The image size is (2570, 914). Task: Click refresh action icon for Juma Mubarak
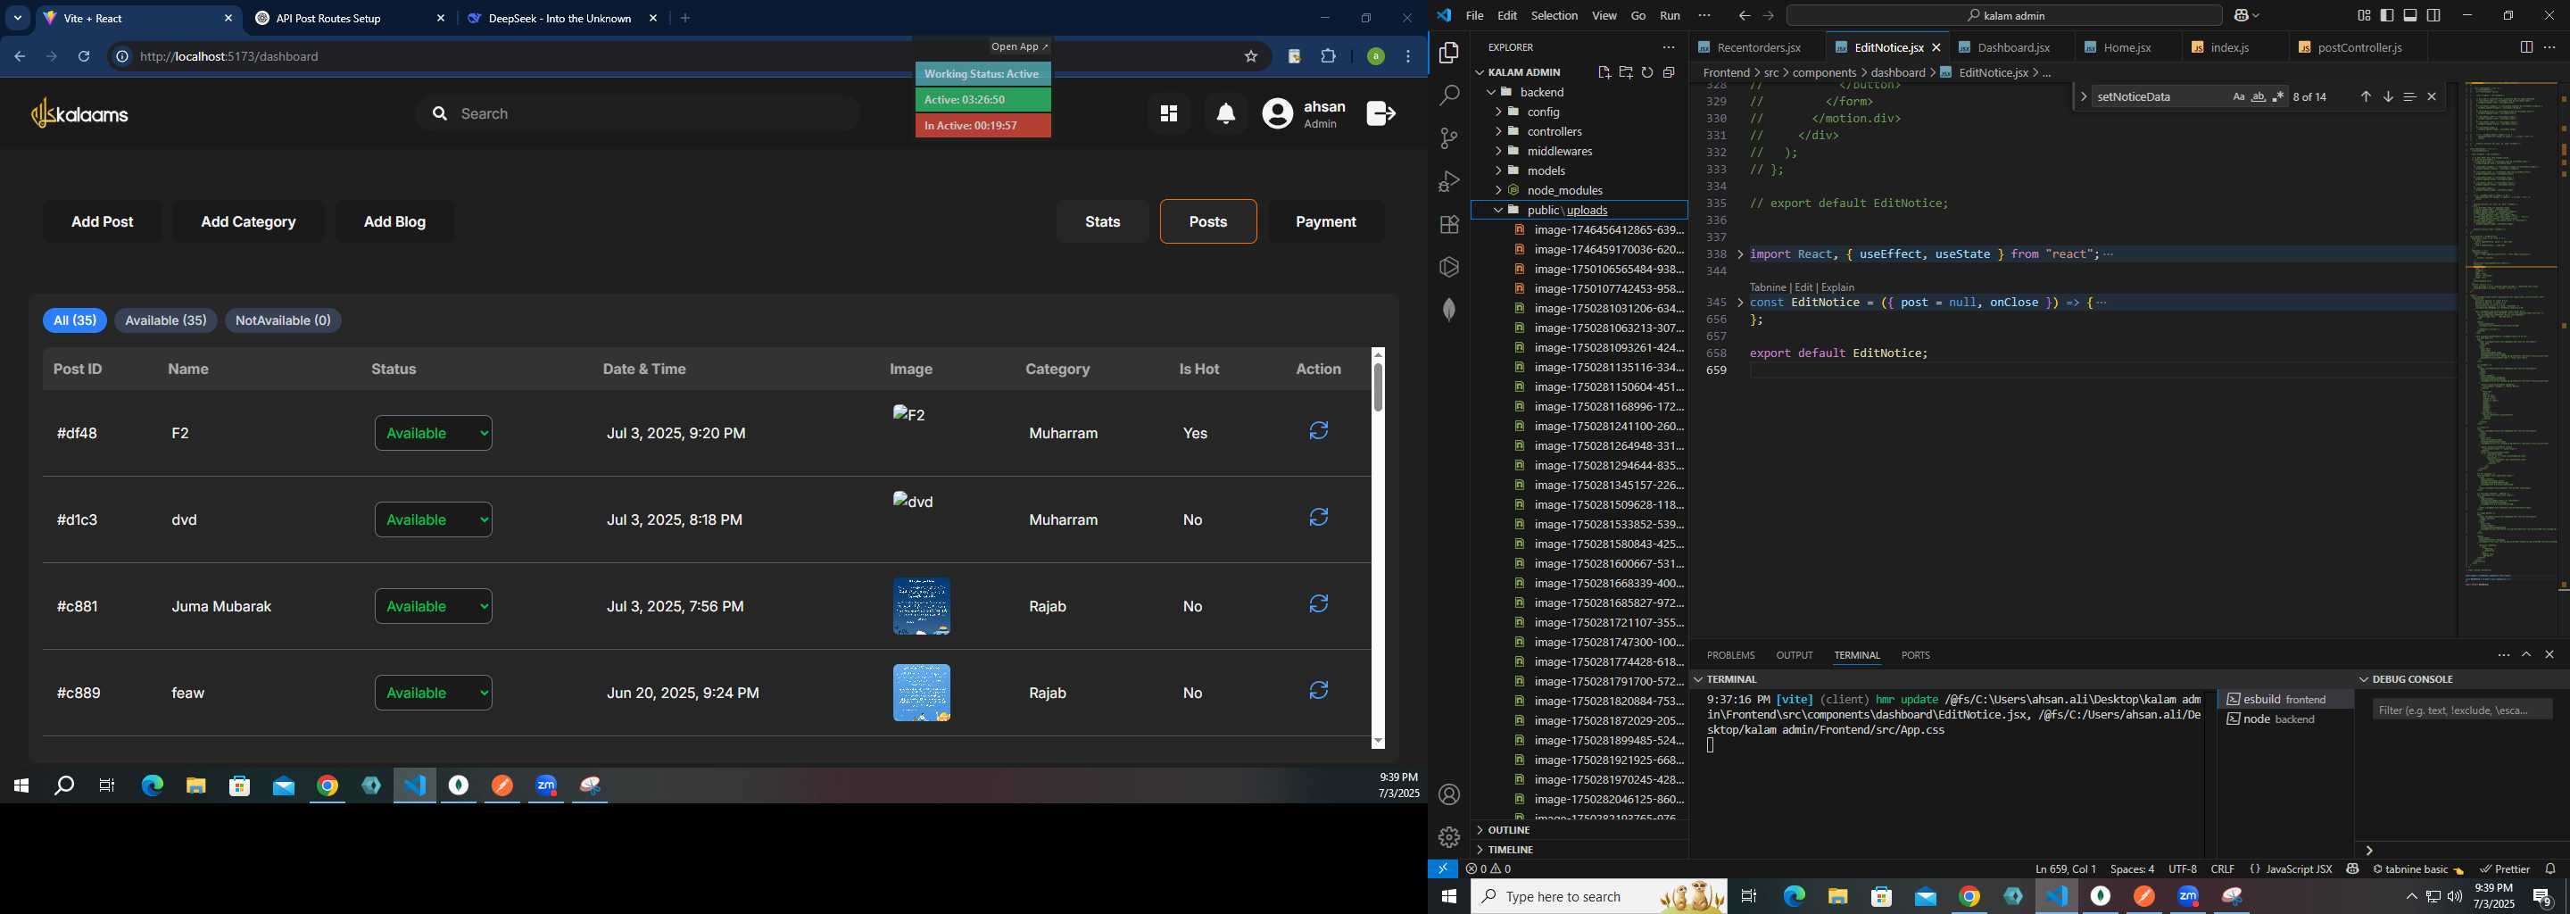[1319, 603]
